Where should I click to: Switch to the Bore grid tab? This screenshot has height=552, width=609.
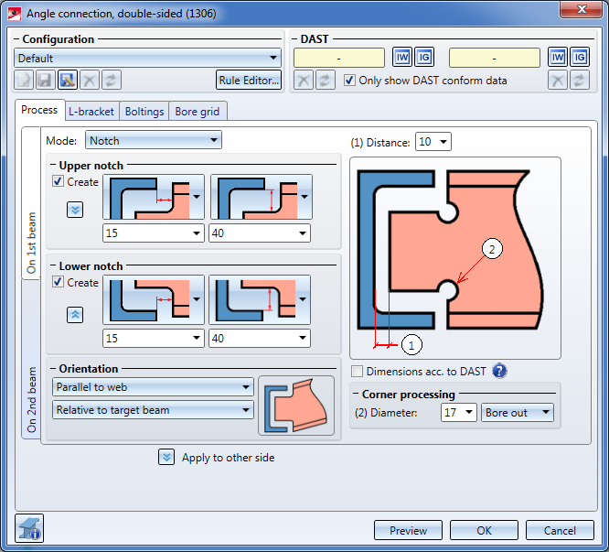click(x=198, y=112)
